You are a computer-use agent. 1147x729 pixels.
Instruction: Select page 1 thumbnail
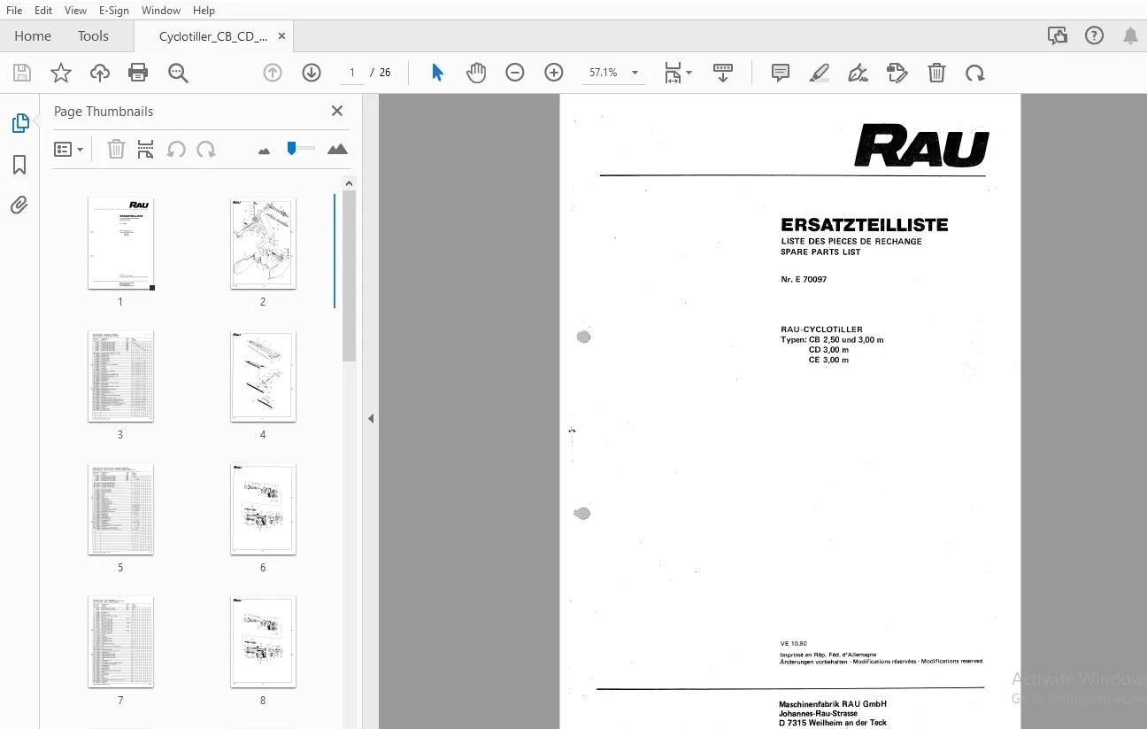click(120, 244)
